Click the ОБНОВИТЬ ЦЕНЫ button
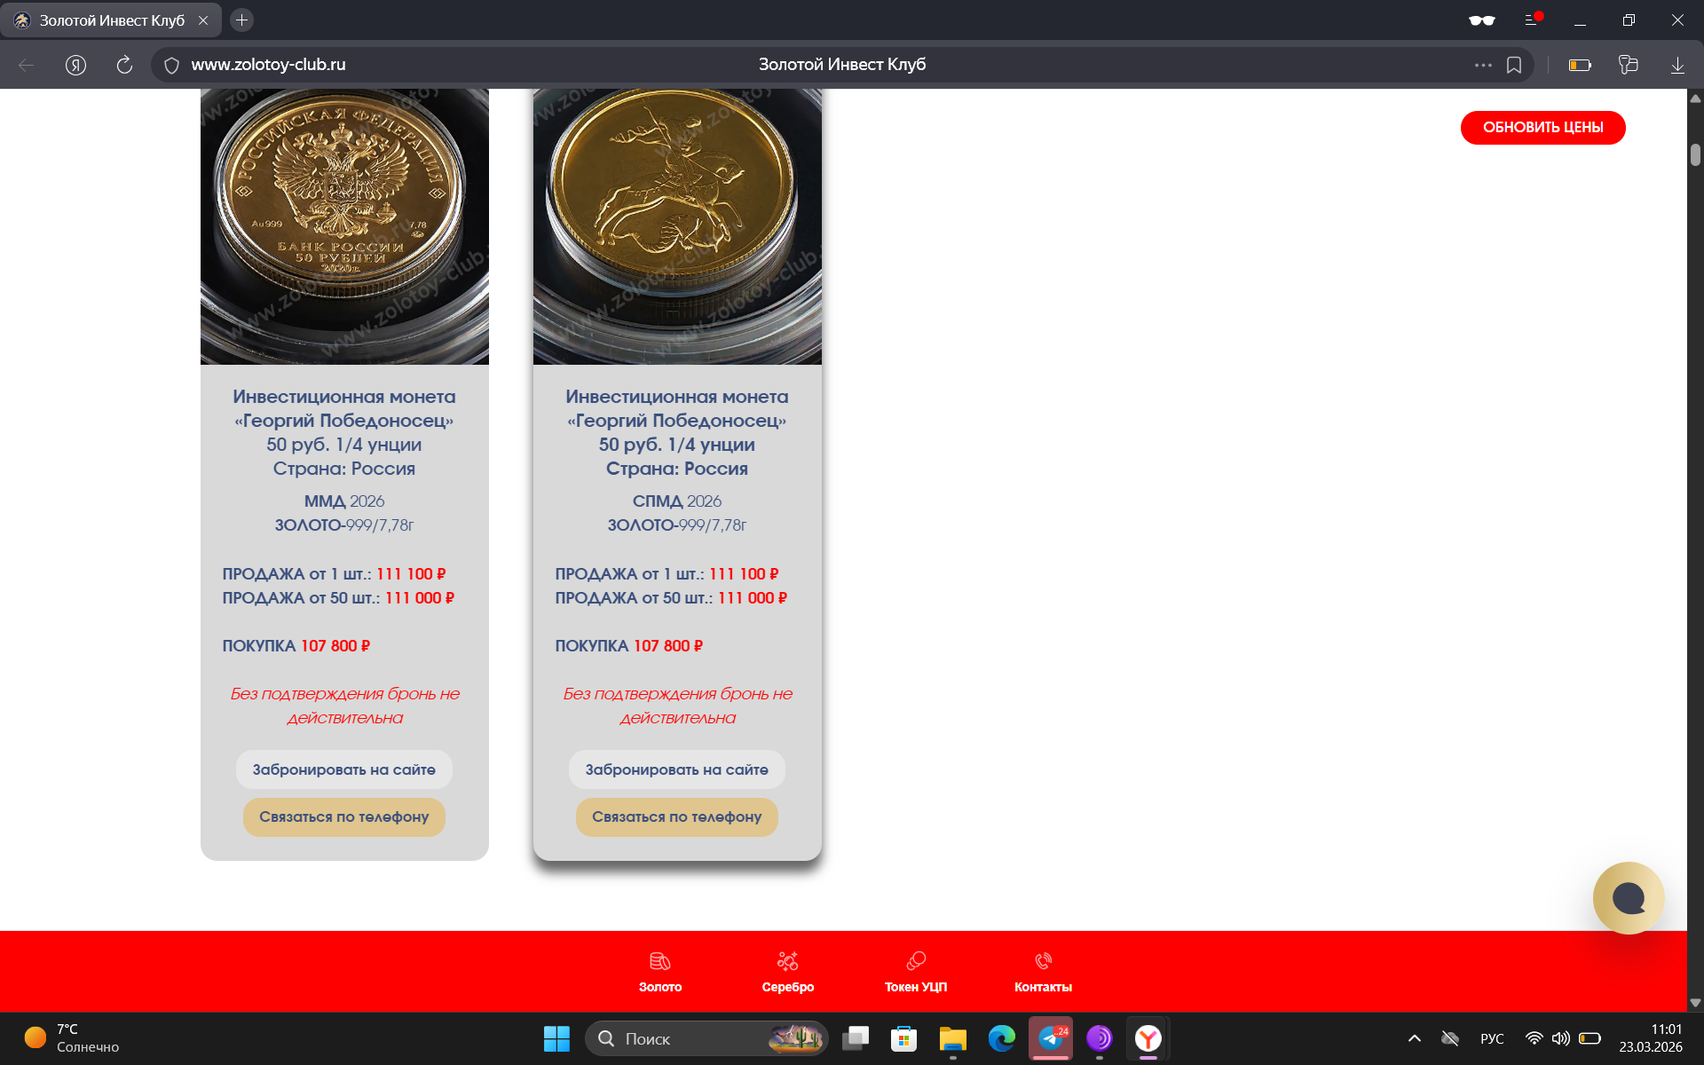Viewport: 1704px width, 1065px height. (x=1542, y=128)
